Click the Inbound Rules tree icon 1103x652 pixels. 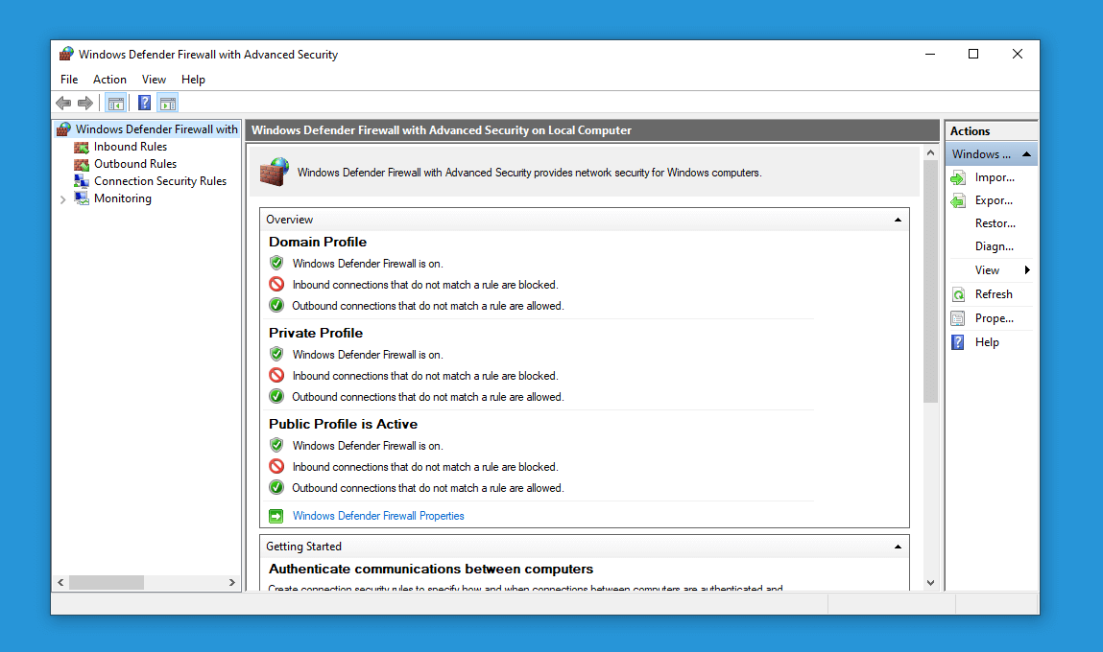(x=82, y=147)
